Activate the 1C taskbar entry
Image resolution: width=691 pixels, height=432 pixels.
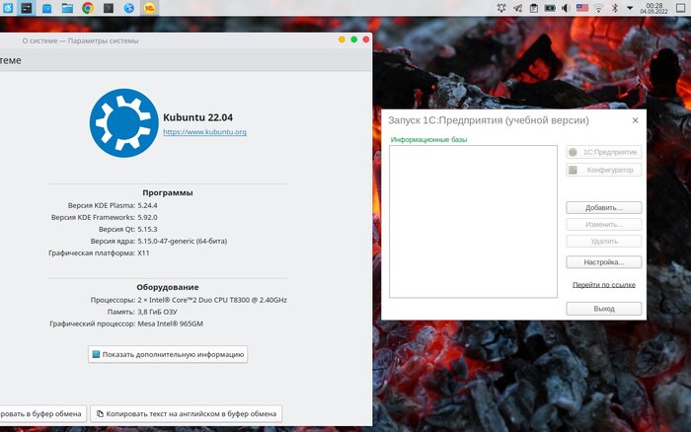click(149, 8)
